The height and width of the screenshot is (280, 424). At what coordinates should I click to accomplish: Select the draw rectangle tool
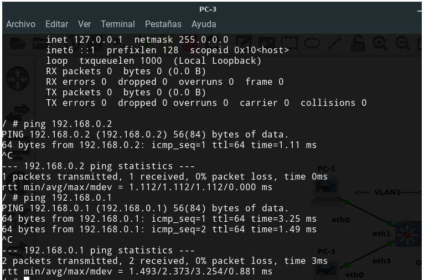point(289,43)
